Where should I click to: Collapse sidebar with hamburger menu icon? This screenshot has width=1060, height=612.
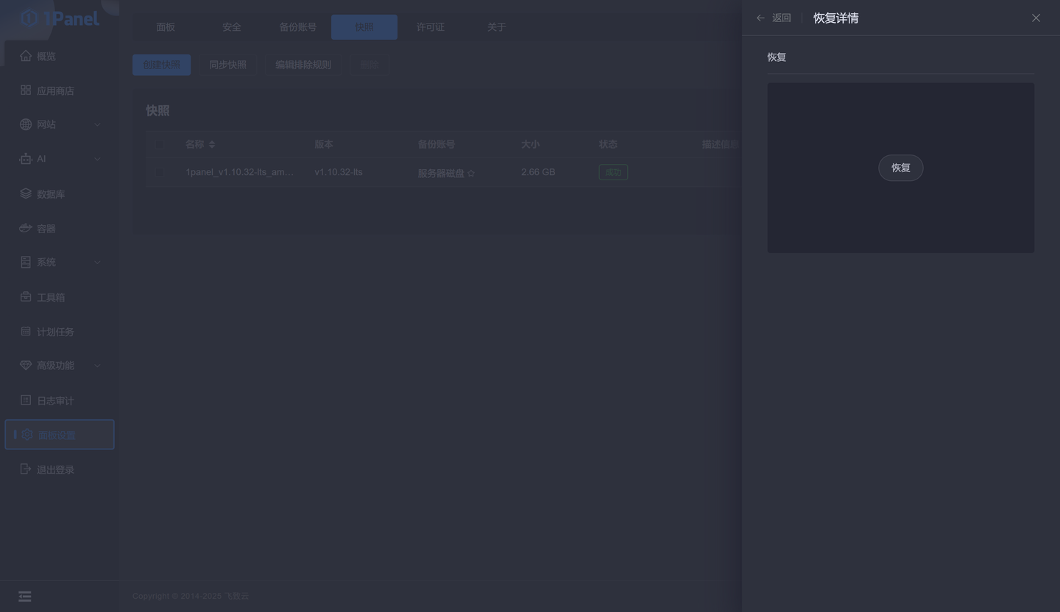coord(25,597)
